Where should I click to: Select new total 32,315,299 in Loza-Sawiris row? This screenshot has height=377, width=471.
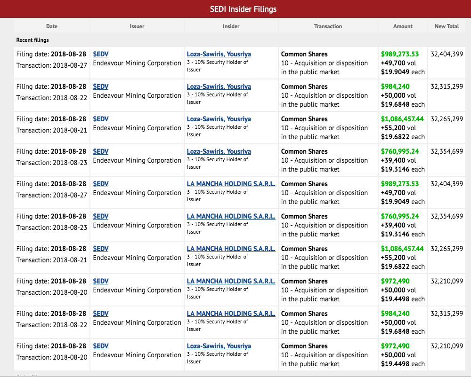click(x=447, y=86)
